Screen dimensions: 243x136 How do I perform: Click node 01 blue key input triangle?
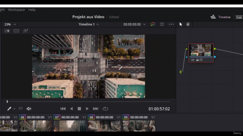[x=187, y=57]
